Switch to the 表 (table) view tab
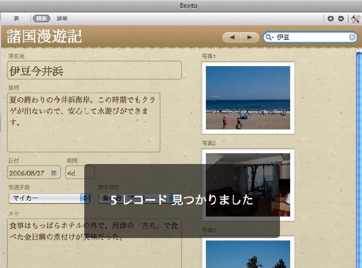 tap(16, 19)
